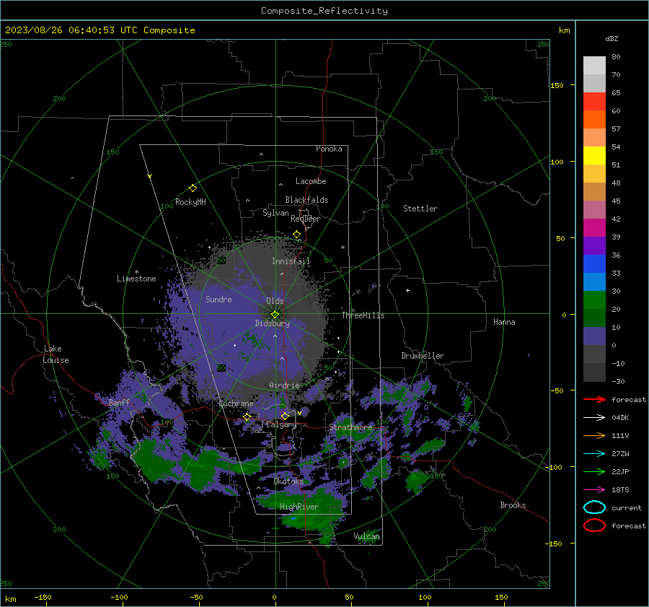Click the yellow diamond marker below Cochrane
The image size is (649, 607).
247,417
